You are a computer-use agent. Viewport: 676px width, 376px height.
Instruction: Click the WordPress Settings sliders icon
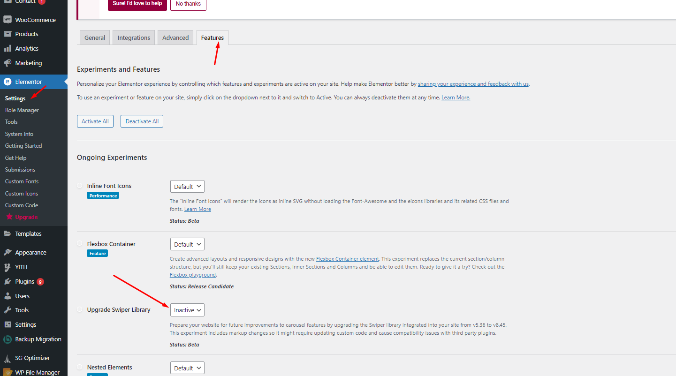pos(8,324)
